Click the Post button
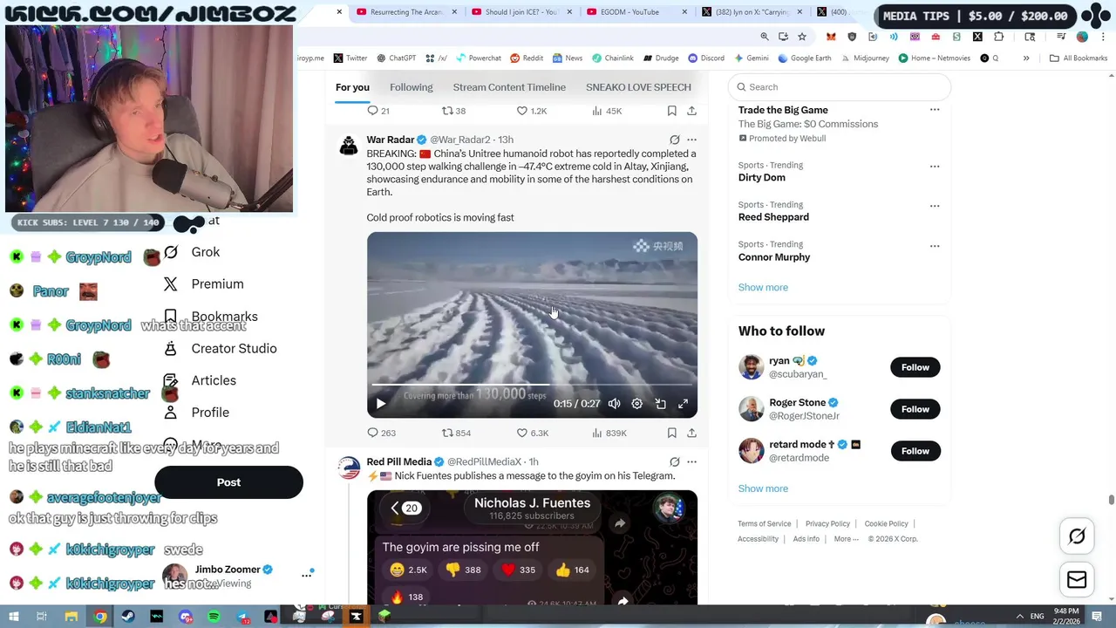 228,482
